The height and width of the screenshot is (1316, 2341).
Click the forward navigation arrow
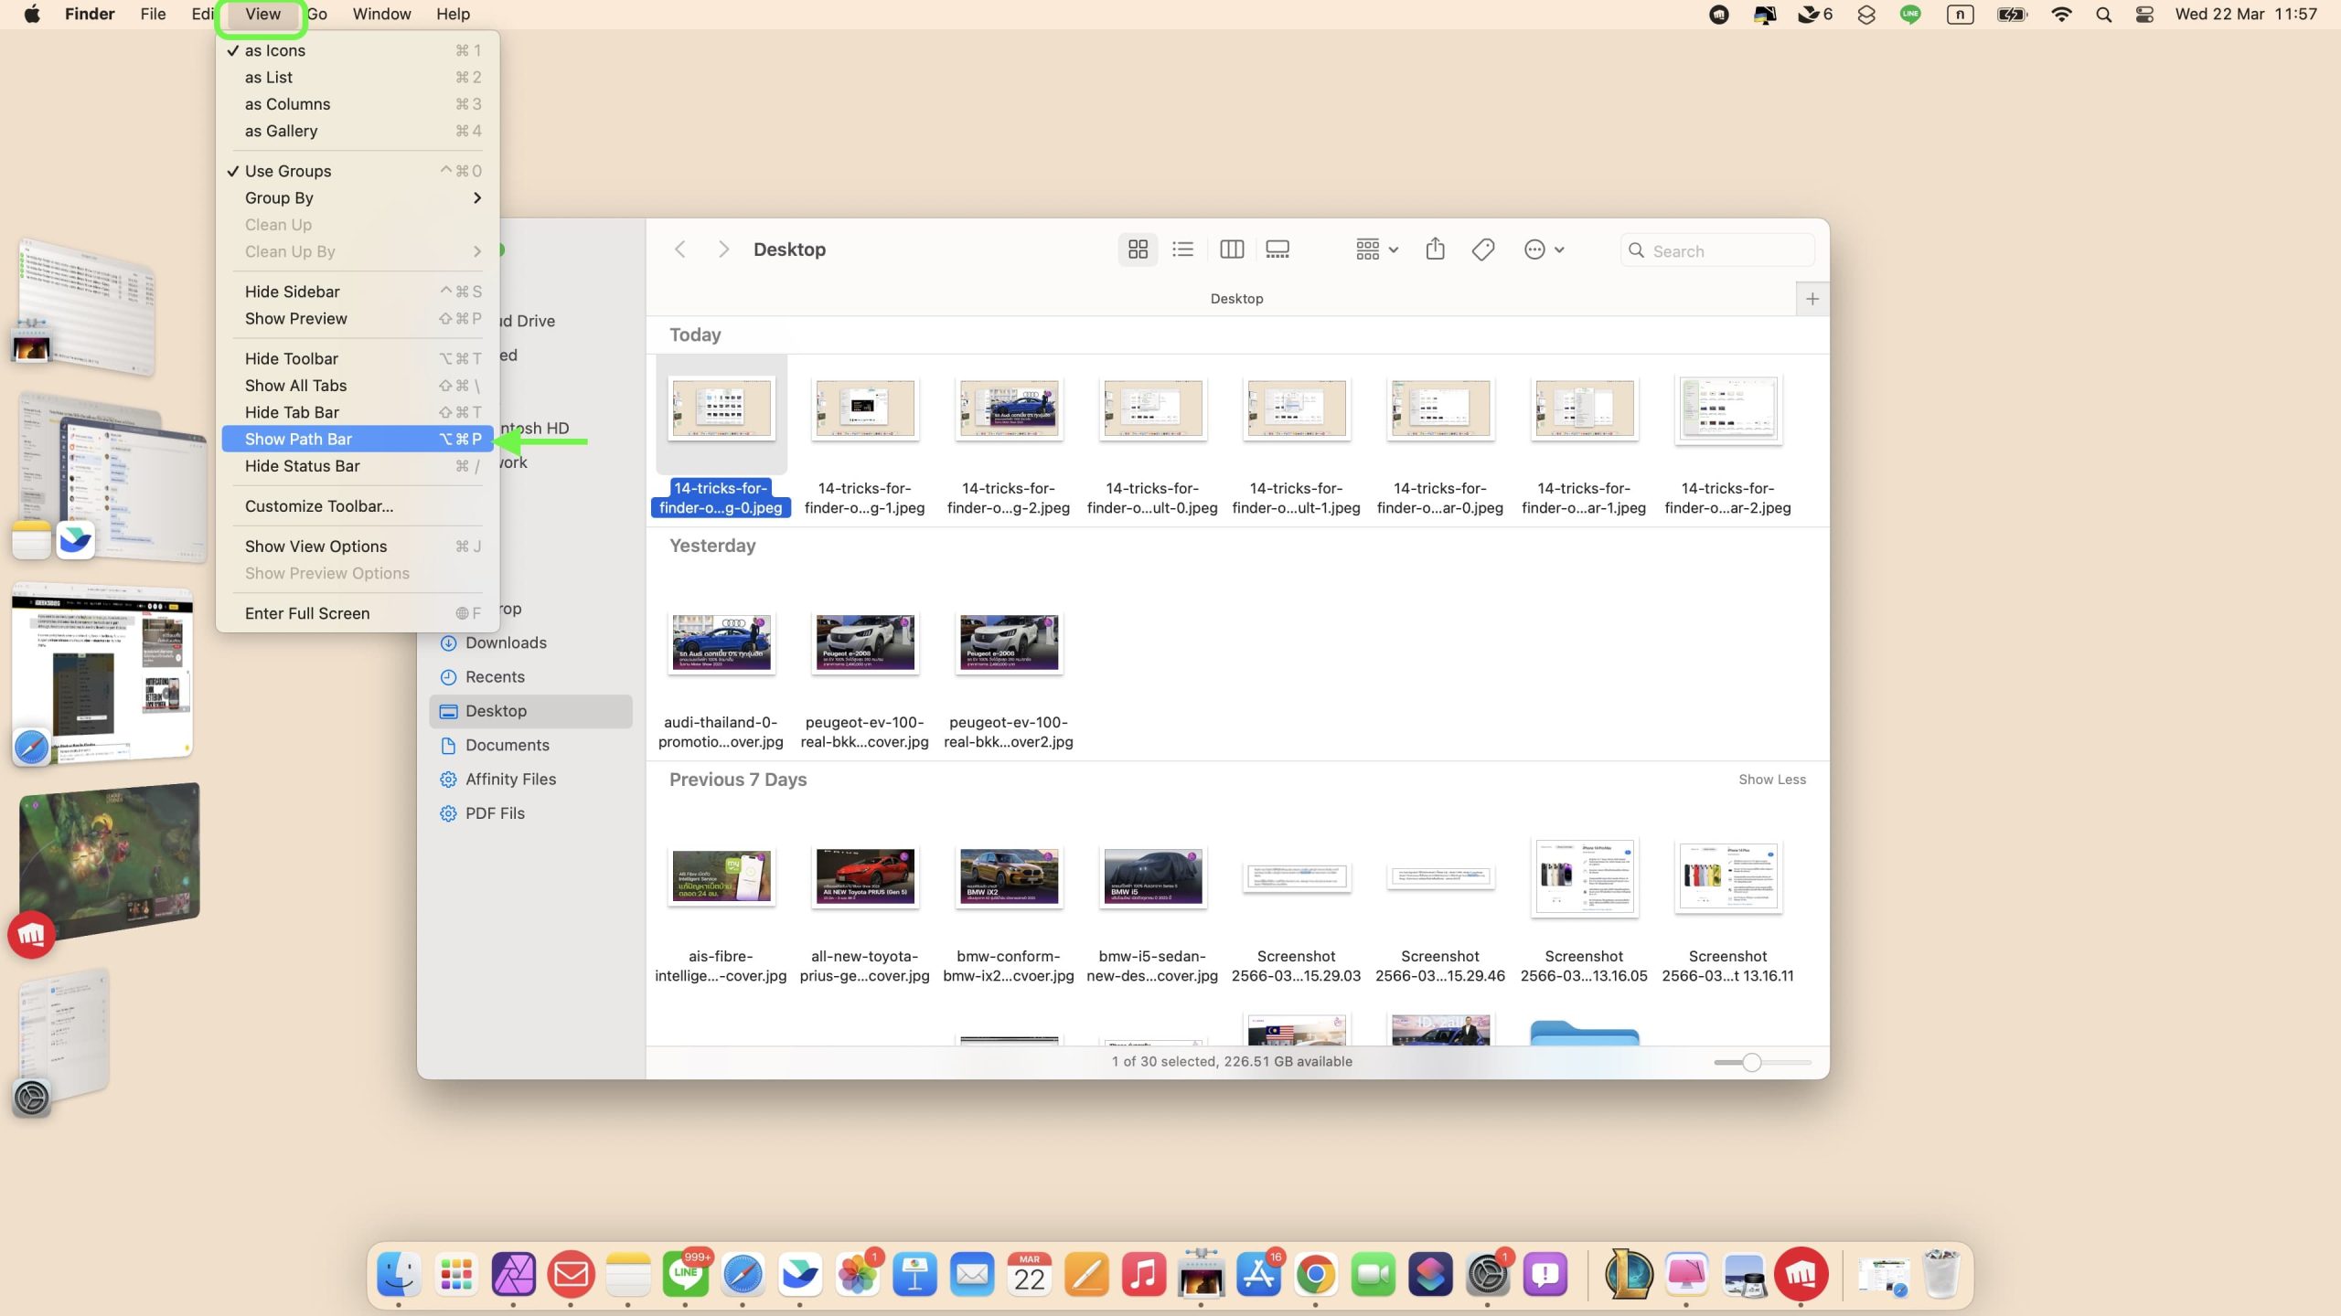tap(723, 249)
